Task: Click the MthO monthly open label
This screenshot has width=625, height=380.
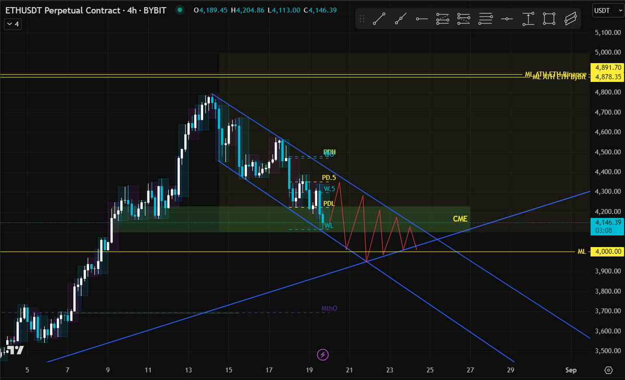Action: coord(329,309)
